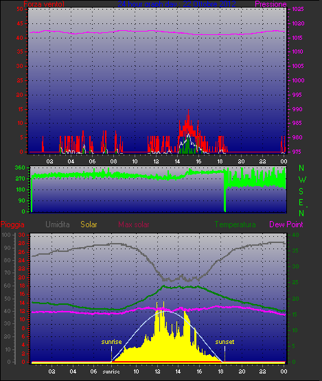Click the Pressione pressure legend label
Image resolution: width=322 pixels, height=381 pixels.
(271, 4)
